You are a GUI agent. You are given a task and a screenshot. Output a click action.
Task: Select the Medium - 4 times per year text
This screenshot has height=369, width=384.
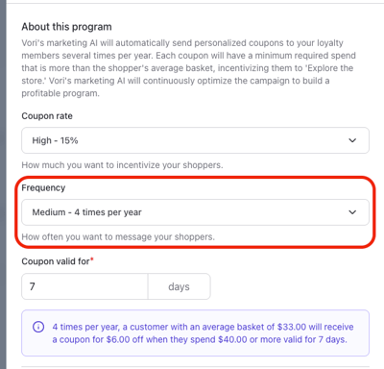point(86,212)
